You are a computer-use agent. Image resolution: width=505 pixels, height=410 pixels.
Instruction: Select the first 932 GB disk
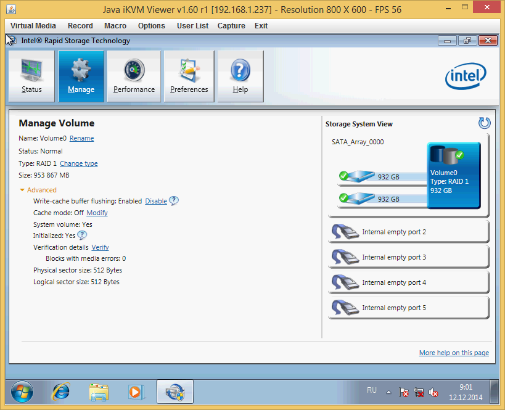383,177
